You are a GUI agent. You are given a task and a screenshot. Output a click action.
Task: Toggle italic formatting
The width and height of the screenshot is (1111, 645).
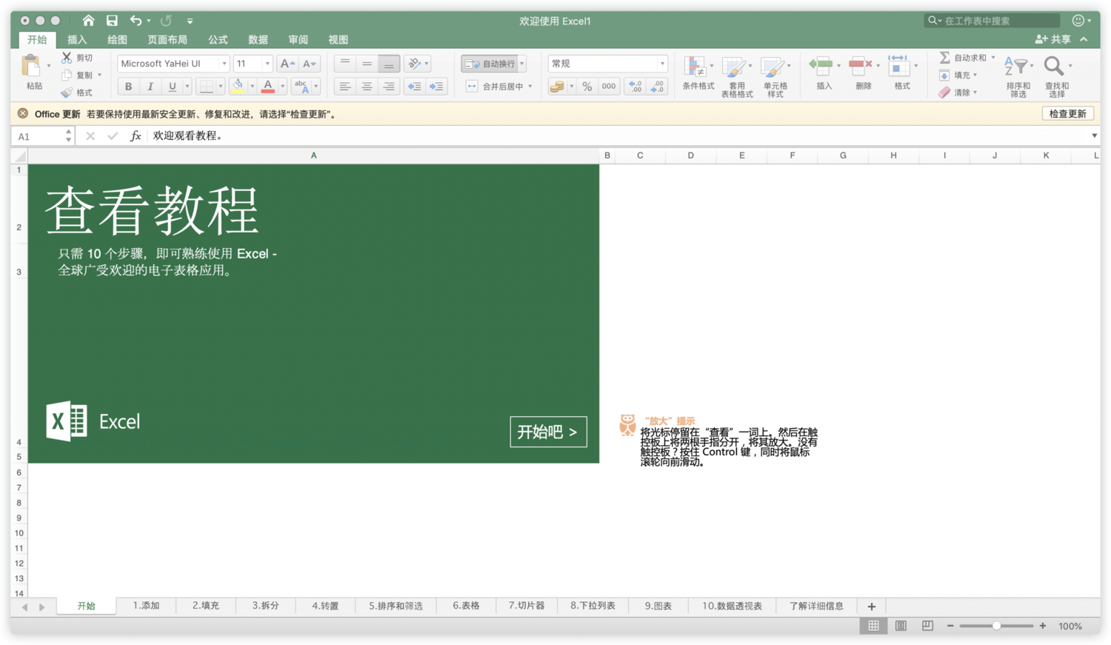pyautogui.click(x=150, y=87)
